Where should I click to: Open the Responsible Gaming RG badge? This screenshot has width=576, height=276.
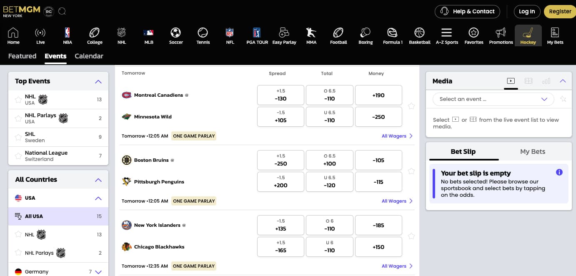pyautogui.click(x=49, y=11)
